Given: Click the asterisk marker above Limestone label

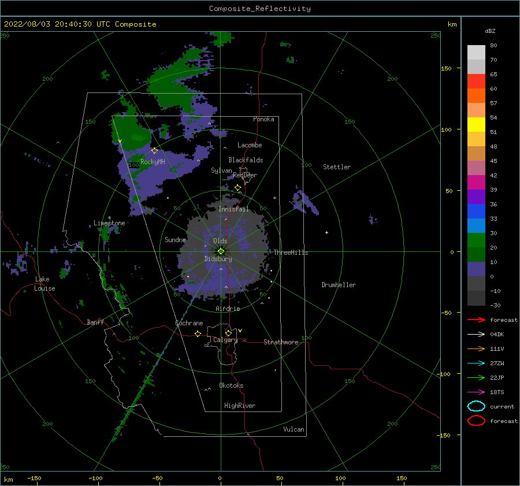Looking at the screenshot, I should 109,218.
